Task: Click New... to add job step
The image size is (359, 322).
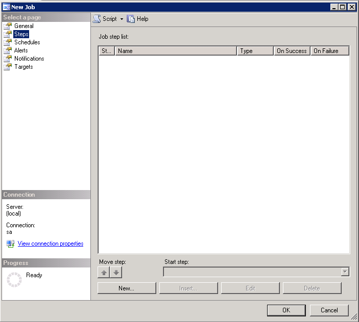Action: tap(127, 288)
